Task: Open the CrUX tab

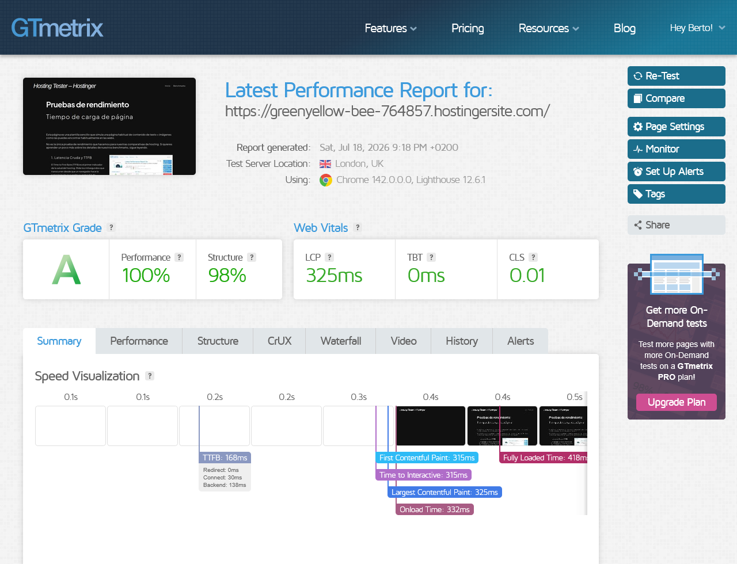Action: point(279,341)
